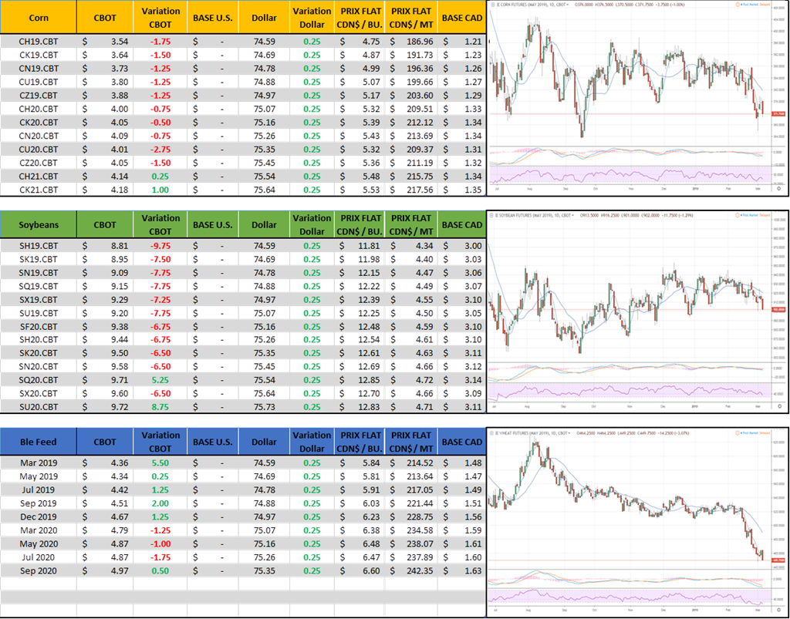Viewport: 790px width, 619px height.
Task: Select the CH19.CBT corn contract cell
Action: point(39,40)
